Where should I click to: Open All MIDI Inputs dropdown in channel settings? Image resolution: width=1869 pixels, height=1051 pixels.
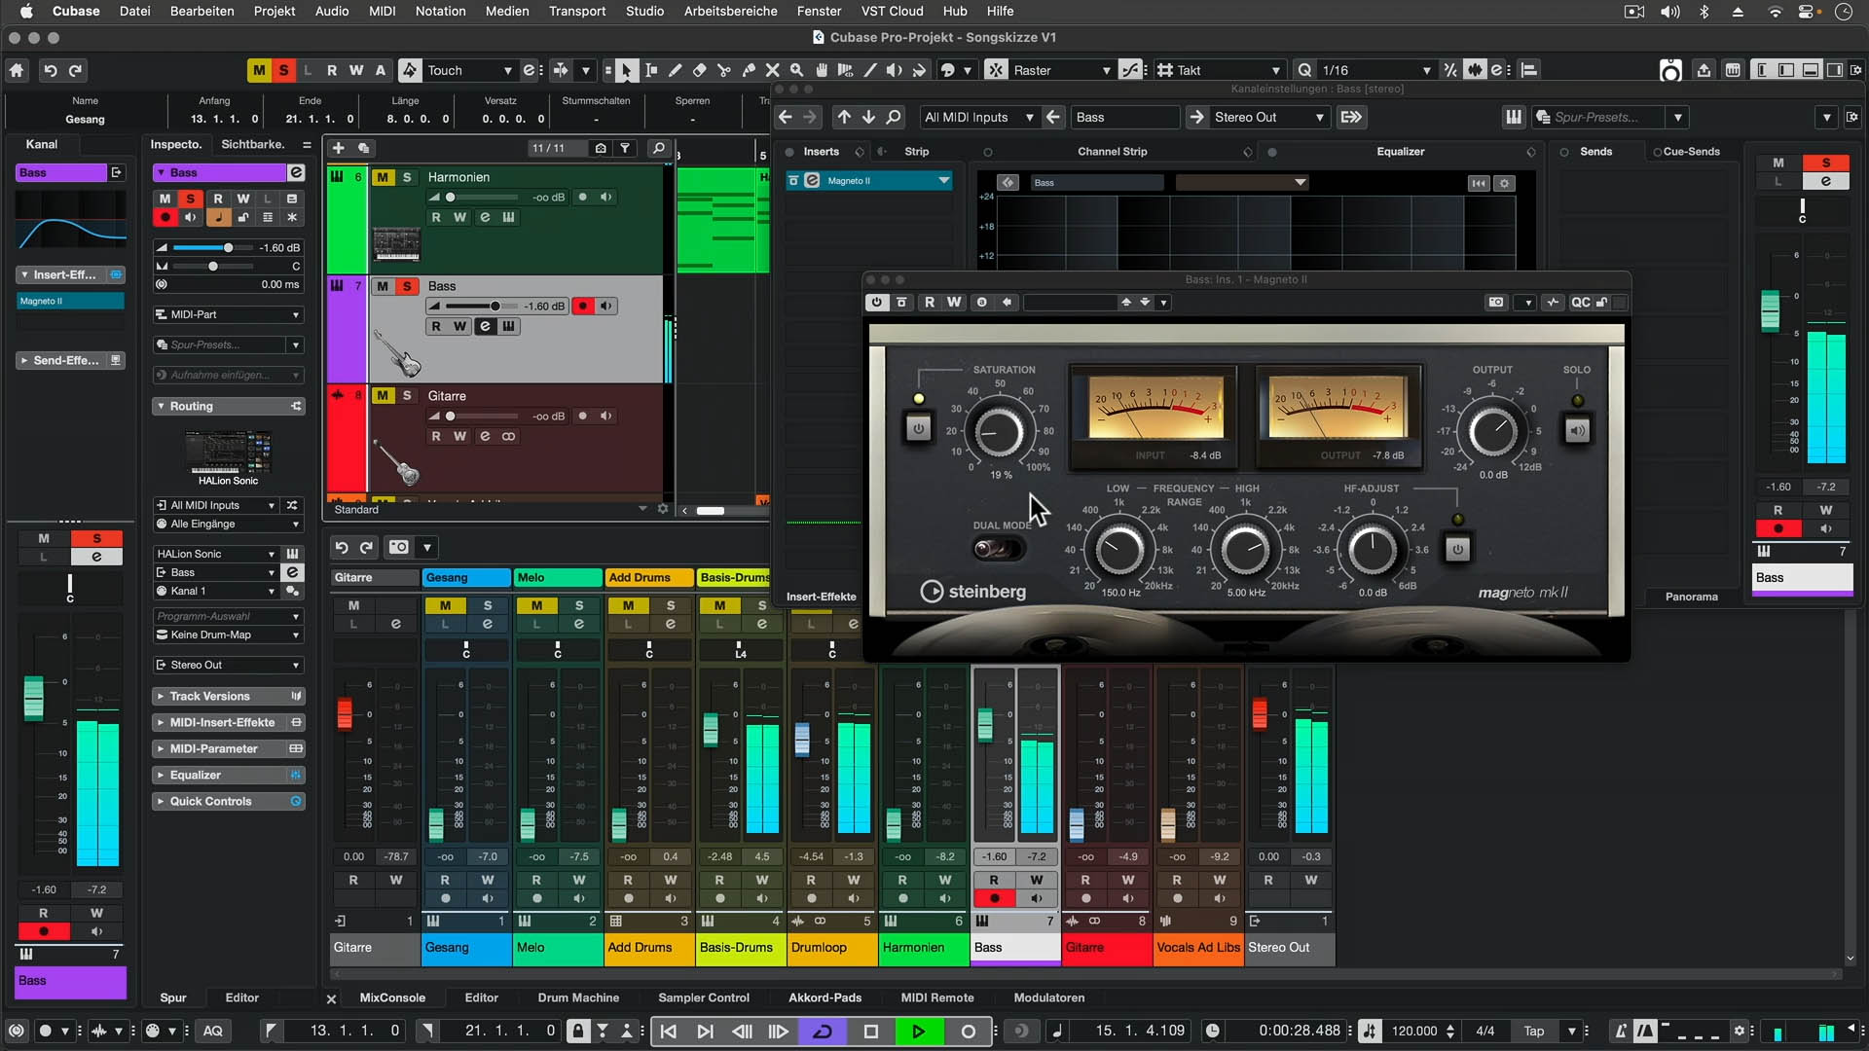977,117
